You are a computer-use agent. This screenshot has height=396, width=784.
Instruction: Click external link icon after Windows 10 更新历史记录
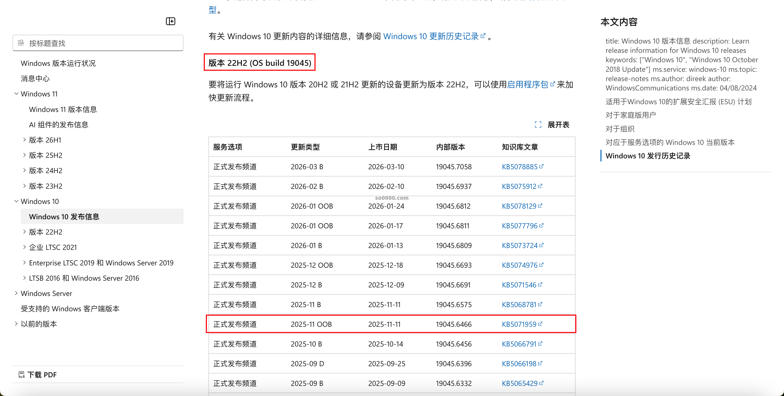(483, 36)
